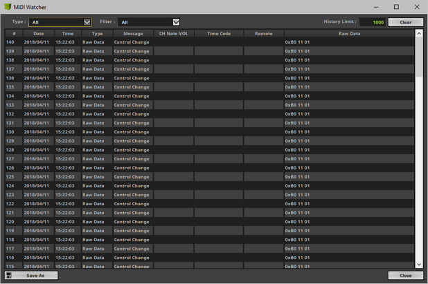Click the time in row 129
The width and height of the screenshot is (428, 284).
(65, 141)
